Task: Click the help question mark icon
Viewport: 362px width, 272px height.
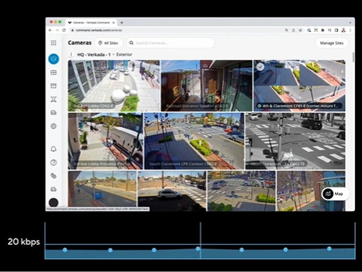Action: [x=53, y=162]
